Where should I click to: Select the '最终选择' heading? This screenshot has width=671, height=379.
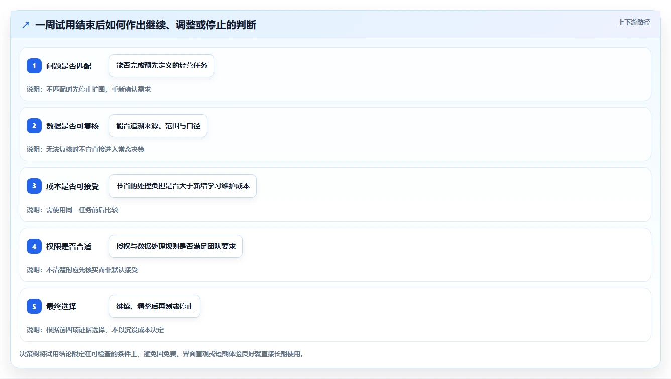point(61,306)
